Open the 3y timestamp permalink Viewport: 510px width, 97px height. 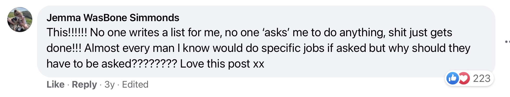[x=109, y=84]
